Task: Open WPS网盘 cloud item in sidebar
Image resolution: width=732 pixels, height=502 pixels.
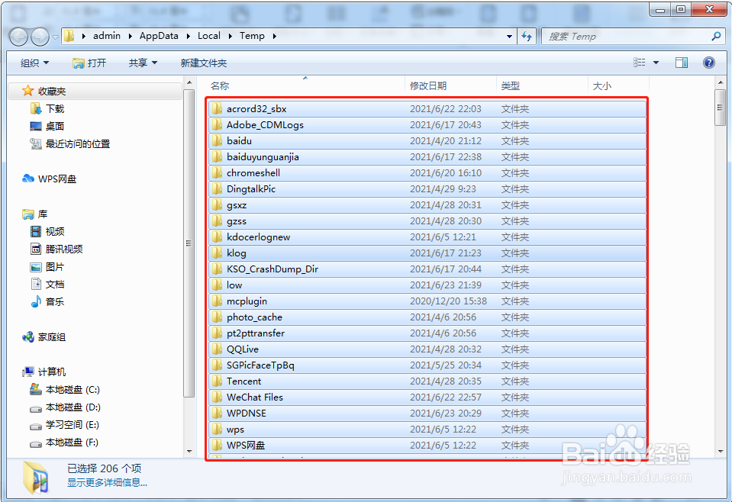Action: tap(49, 179)
